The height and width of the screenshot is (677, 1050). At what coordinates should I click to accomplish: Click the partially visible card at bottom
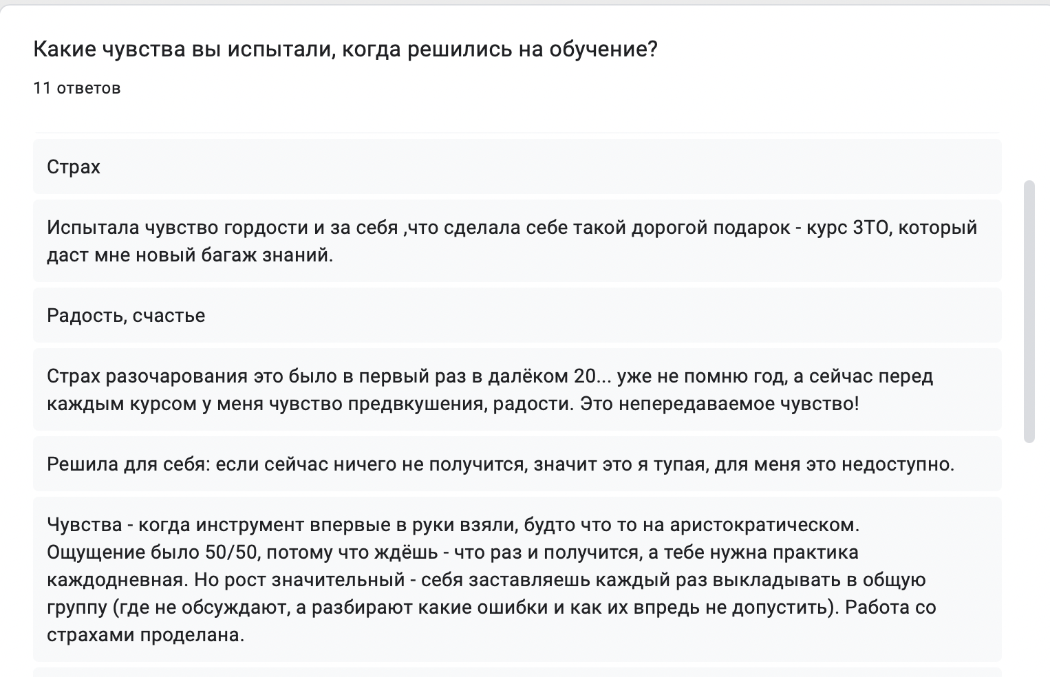[516, 672]
